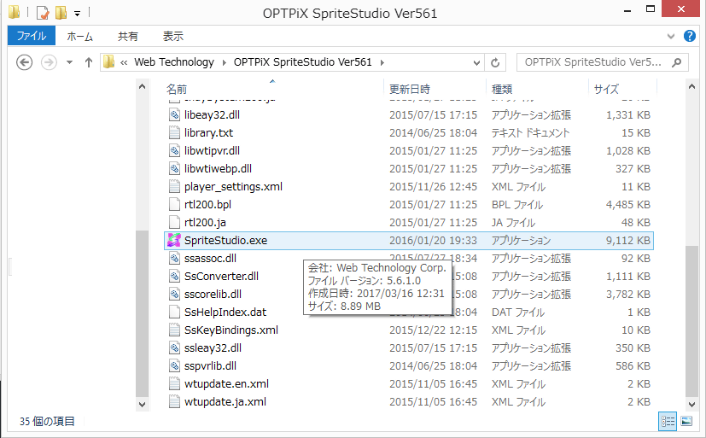706x438 pixels.
Task: Open Customize Quick Access Toolbar dropdown
Action: 78,14
